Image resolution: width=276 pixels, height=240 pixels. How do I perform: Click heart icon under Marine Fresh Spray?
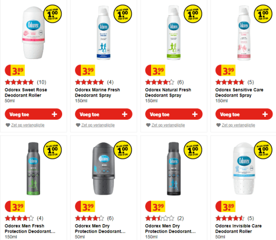(78, 125)
